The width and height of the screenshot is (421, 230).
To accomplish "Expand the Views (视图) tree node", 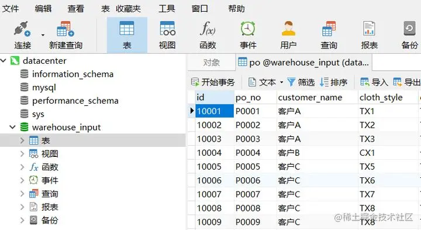I will (x=22, y=153).
